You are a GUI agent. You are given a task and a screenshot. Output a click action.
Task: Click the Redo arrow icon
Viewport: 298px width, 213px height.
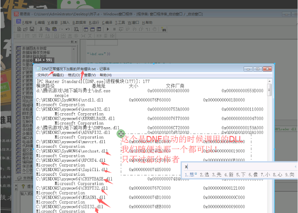[x=61, y=29]
